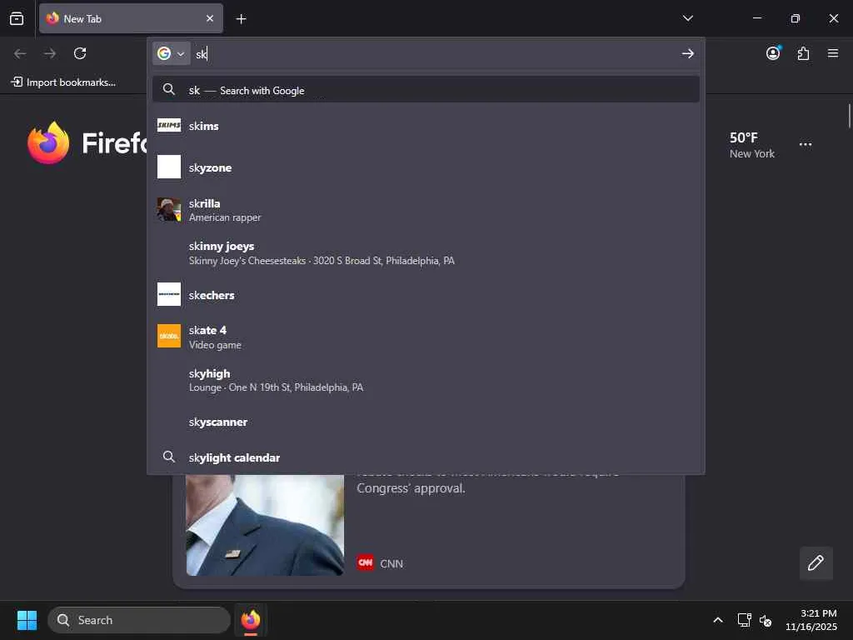
Task: Close the New Tab tab
Action: 210,18
